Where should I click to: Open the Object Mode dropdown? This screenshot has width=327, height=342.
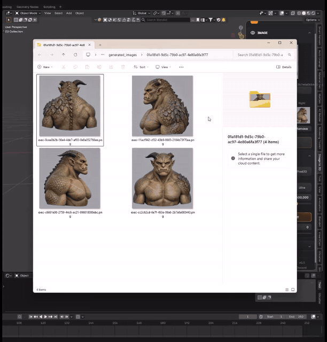(28, 13)
